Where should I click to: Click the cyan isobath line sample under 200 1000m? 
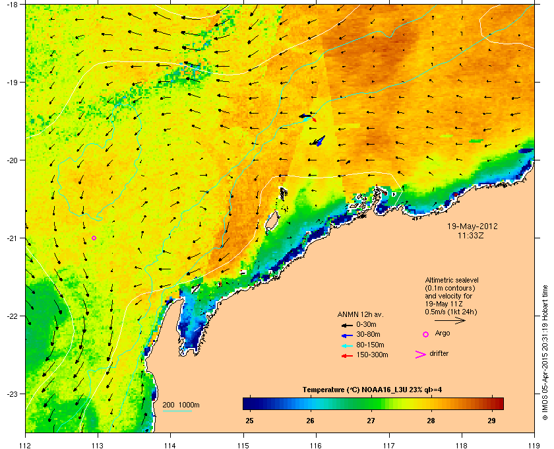tap(177, 411)
